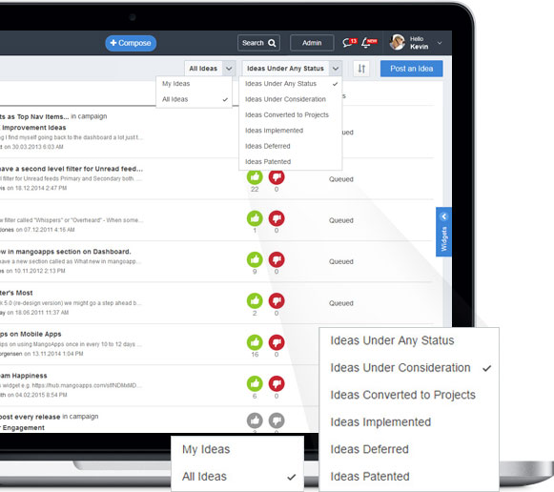Select My Ideas in small dropdown list
This screenshot has height=492, width=554.
(194, 84)
